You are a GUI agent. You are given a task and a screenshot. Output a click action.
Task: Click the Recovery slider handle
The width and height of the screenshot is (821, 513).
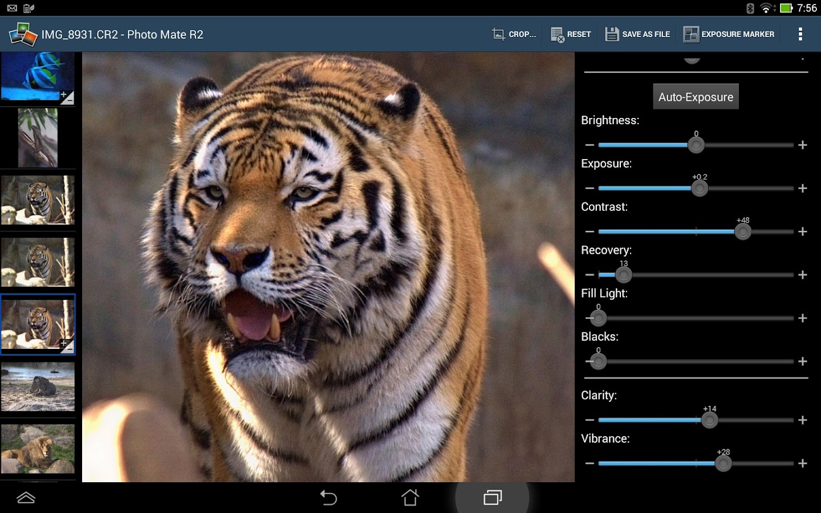point(624,275)
